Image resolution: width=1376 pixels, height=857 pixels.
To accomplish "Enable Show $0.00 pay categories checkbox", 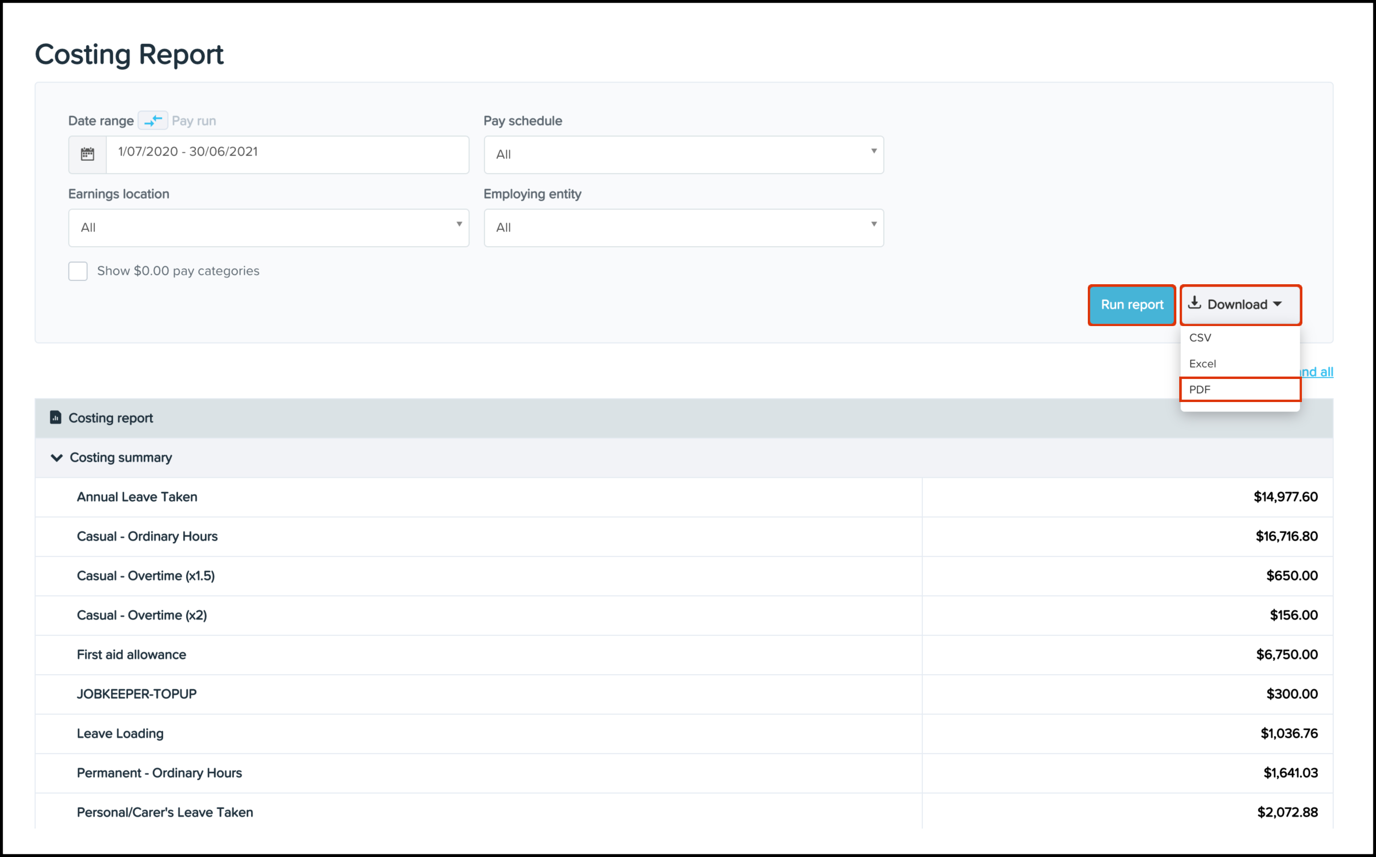I will (78, 271).
